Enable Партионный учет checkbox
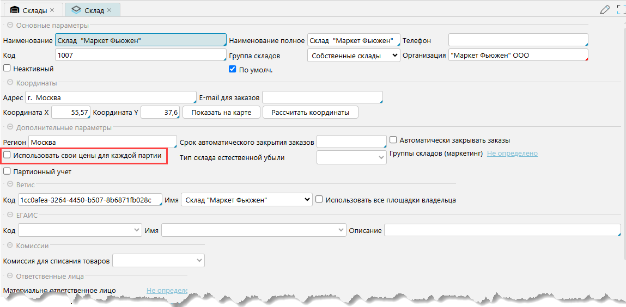 tap(7, 171)
